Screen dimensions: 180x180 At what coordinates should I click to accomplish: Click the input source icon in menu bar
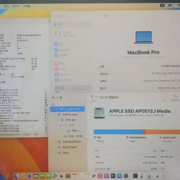(x=162, y=5)
